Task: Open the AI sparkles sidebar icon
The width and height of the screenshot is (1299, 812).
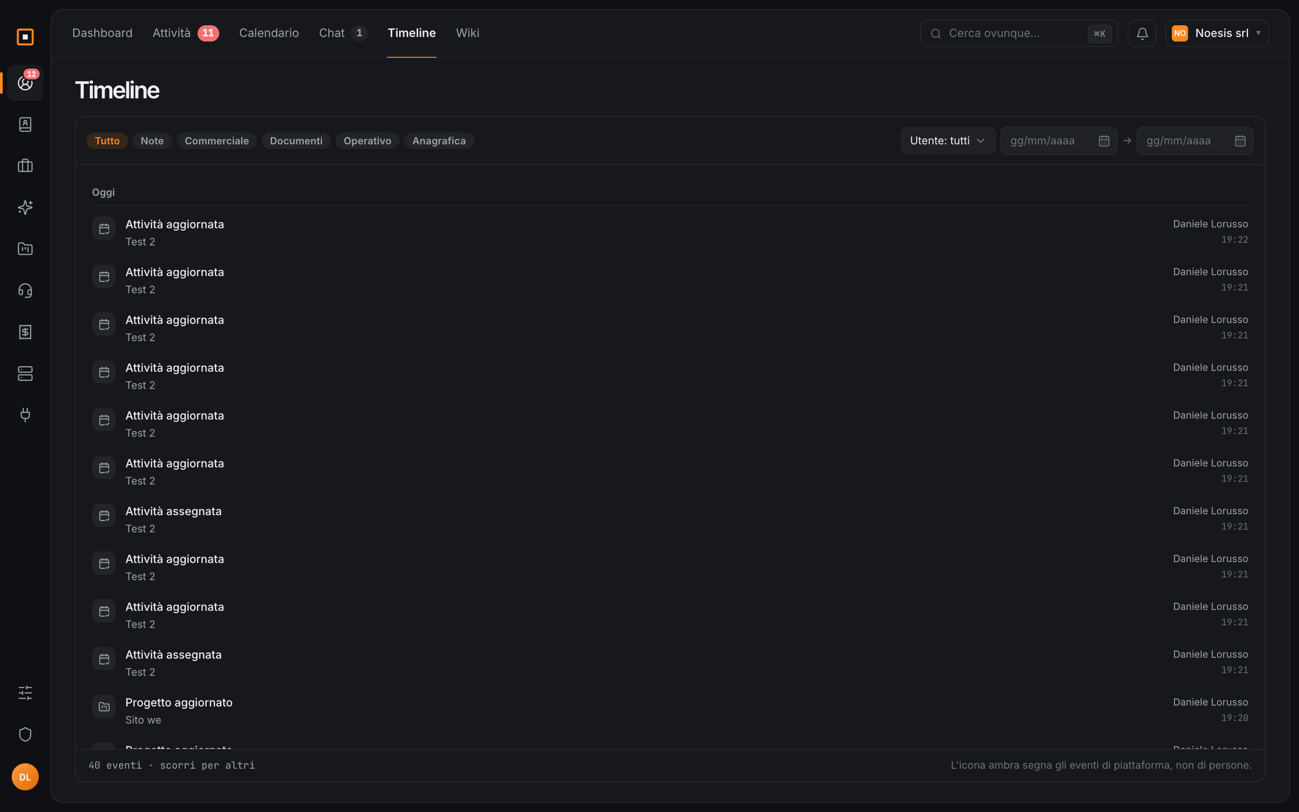Action: coord(25,208)
